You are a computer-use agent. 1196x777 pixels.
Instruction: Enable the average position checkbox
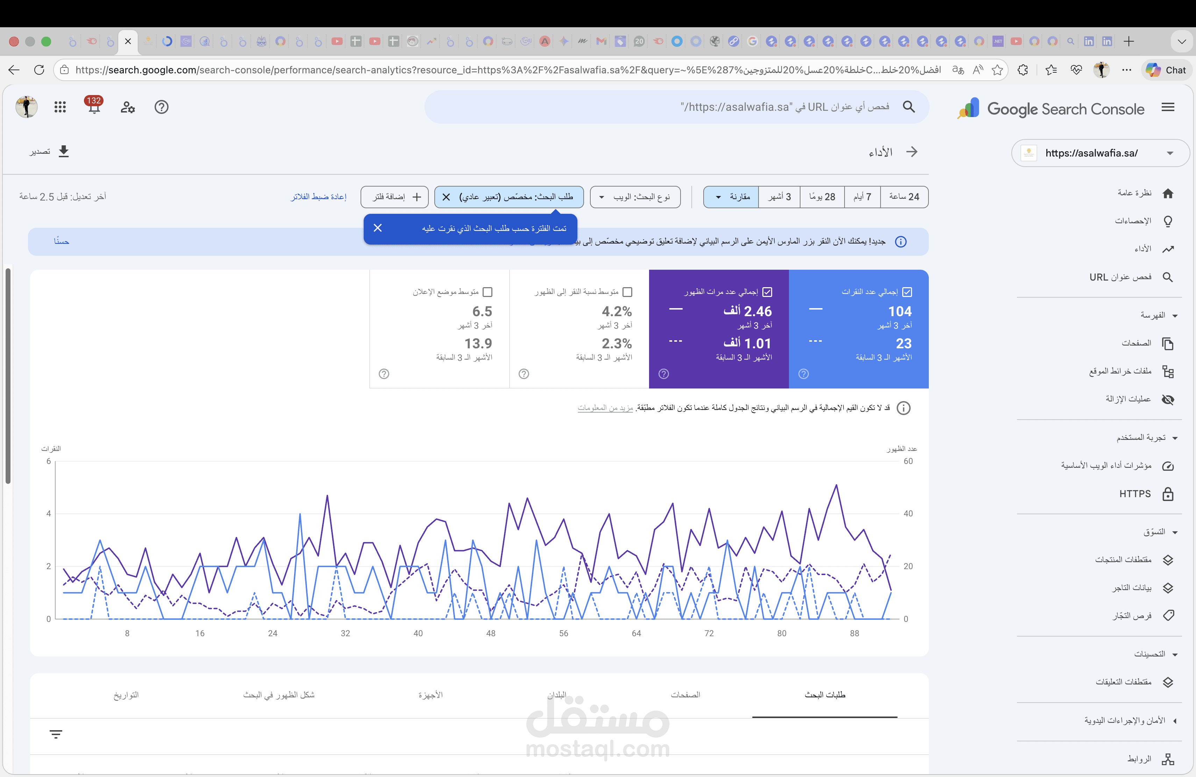[x=487, y=292]
